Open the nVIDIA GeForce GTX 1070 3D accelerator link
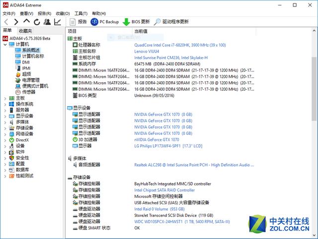The width and height of the screenshot is (318, 239). click(157, 140)
